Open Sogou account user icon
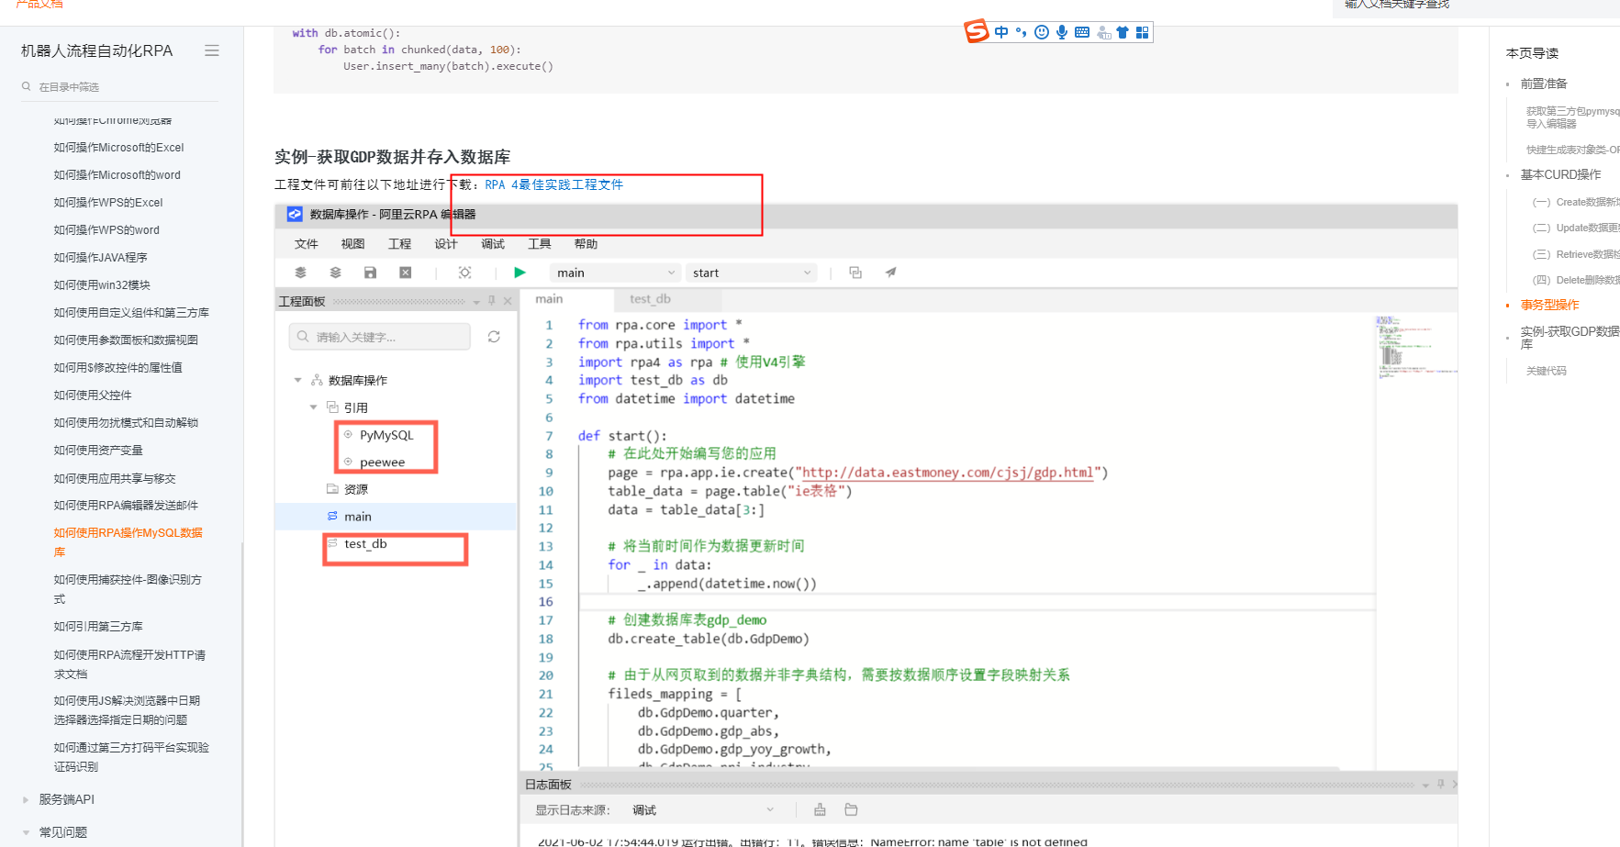1620x847 pixels. tap(1103, 33)
